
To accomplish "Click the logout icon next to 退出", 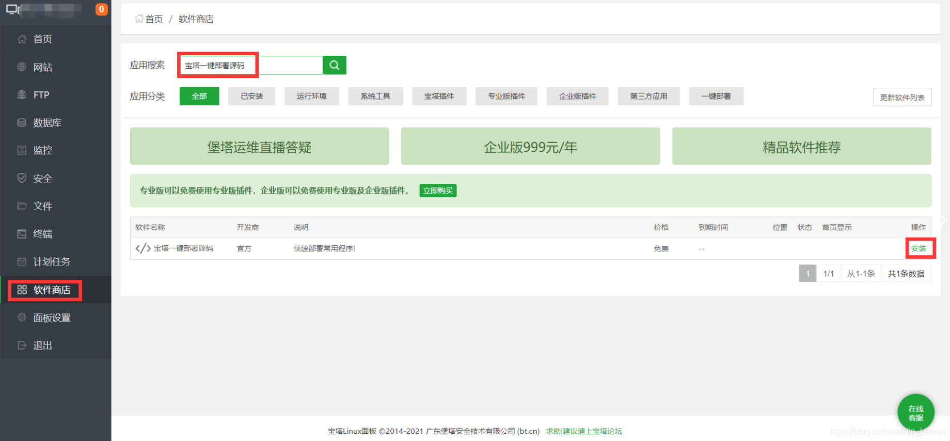I will tap(22, 345).
